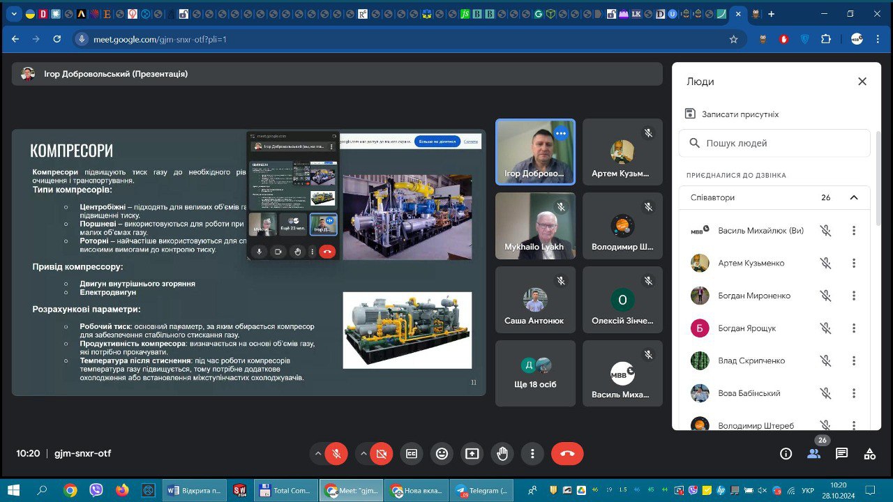Open more options three-dot menu in call bar
Viewport: 893px width, 502px height.
tap(532, 454)
